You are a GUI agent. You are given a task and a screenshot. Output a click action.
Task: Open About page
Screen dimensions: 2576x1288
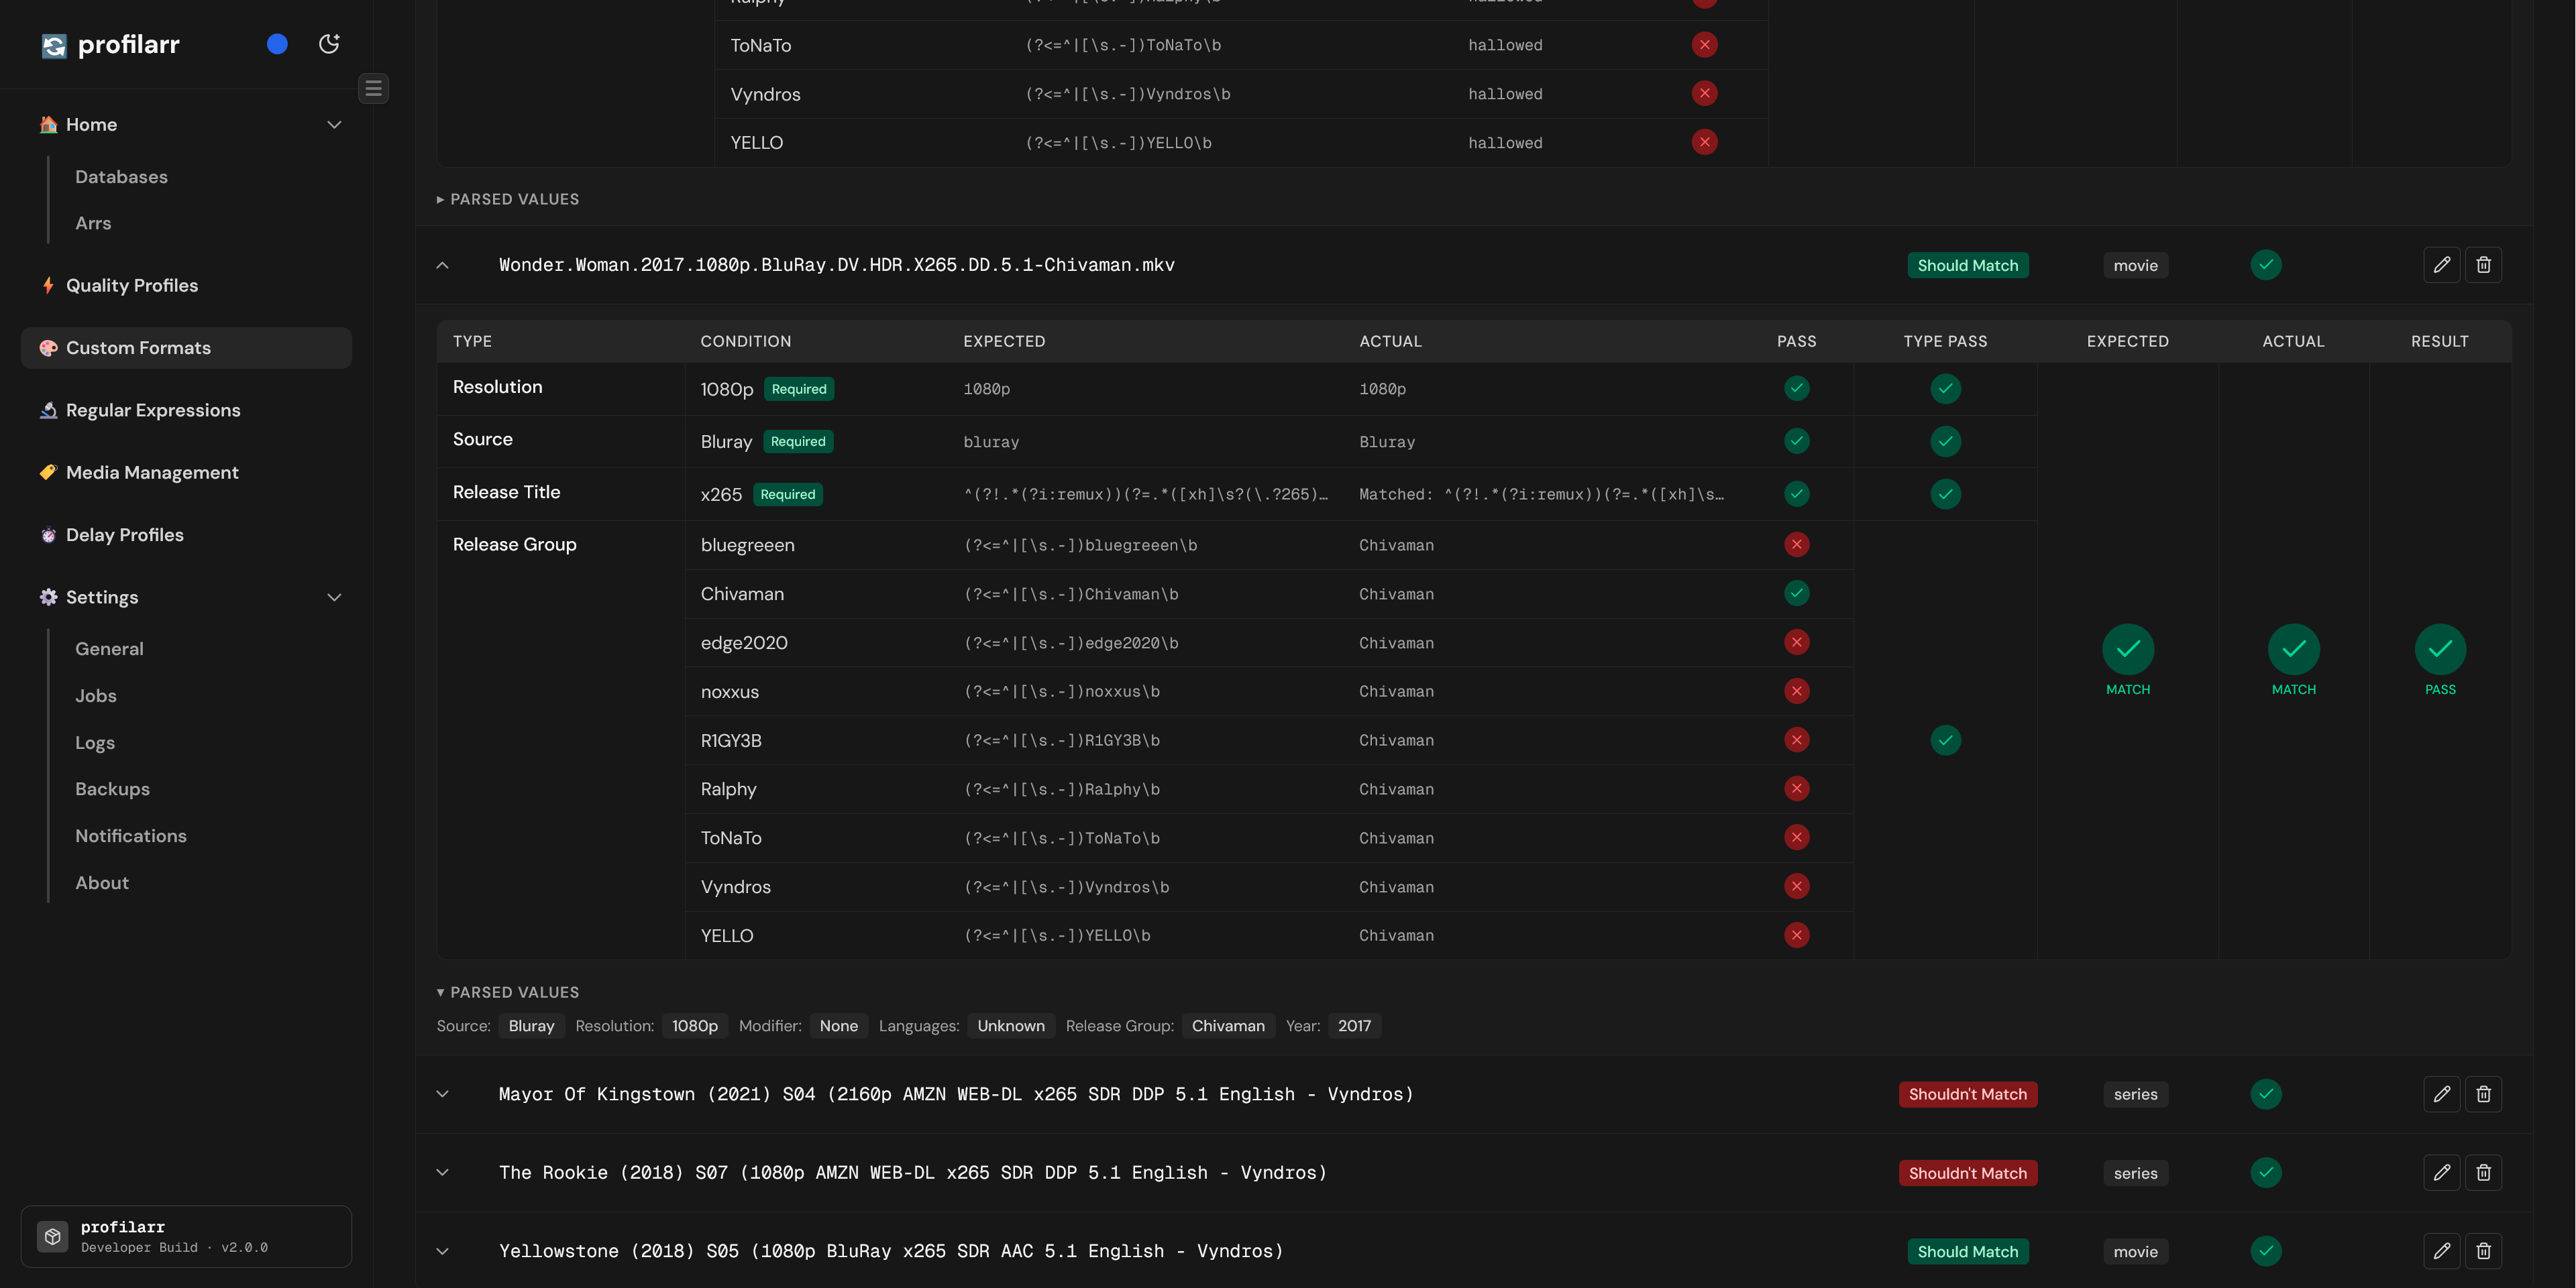[x=102, y=883]
